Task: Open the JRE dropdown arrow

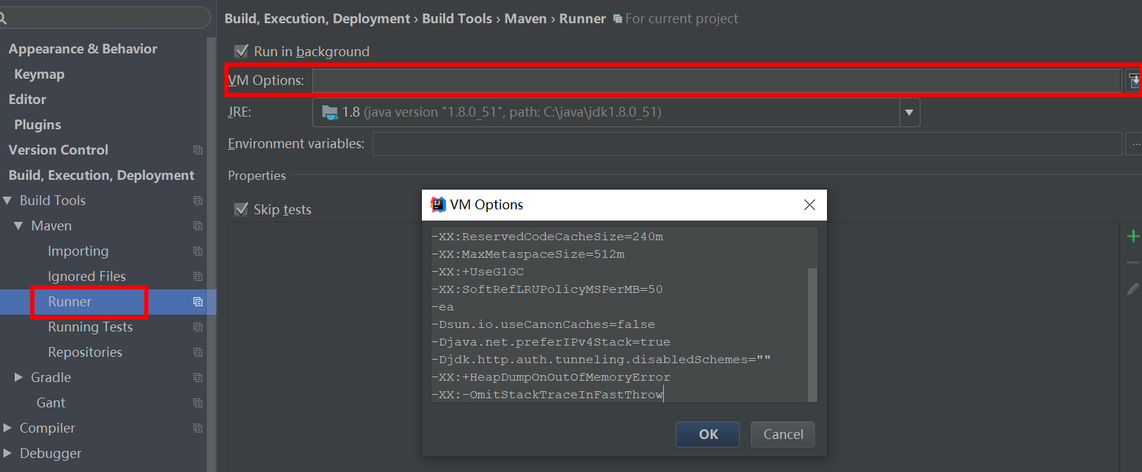Action: click(909, 112)
